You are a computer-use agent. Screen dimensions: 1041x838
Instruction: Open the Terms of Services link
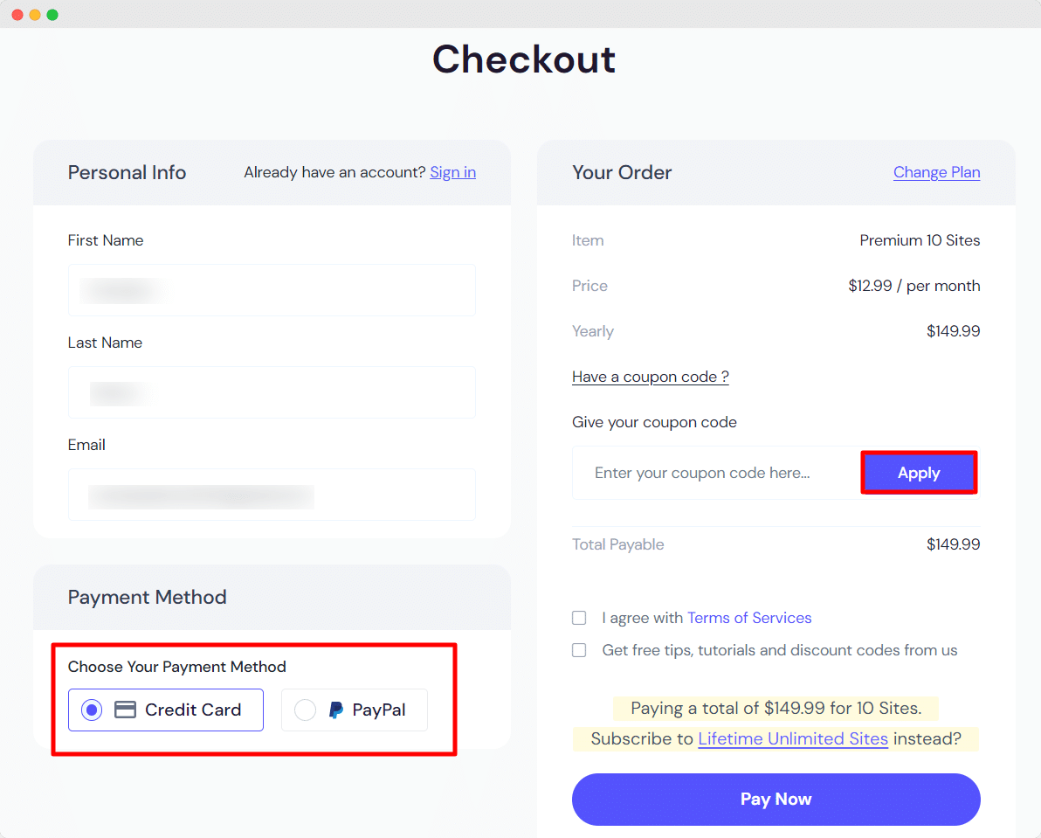(749, 618)
